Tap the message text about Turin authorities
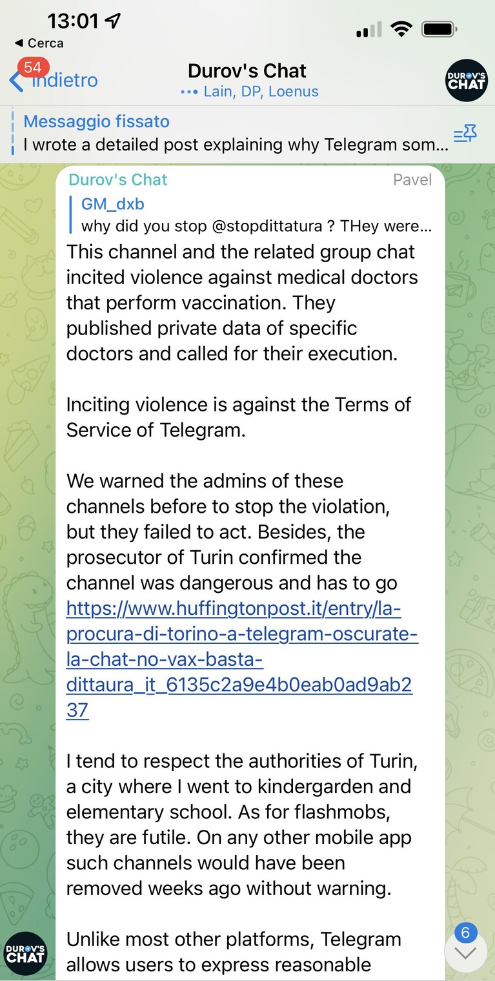Screen dimensions: 495x981 (x=242, y=825)
